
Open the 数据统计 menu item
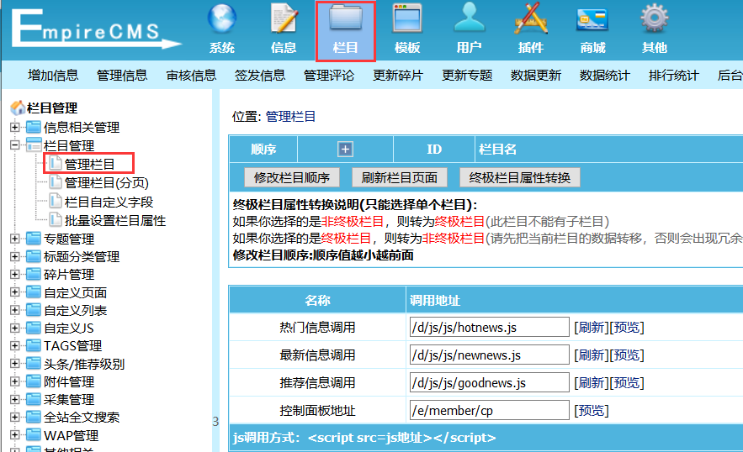pos(605,76)
